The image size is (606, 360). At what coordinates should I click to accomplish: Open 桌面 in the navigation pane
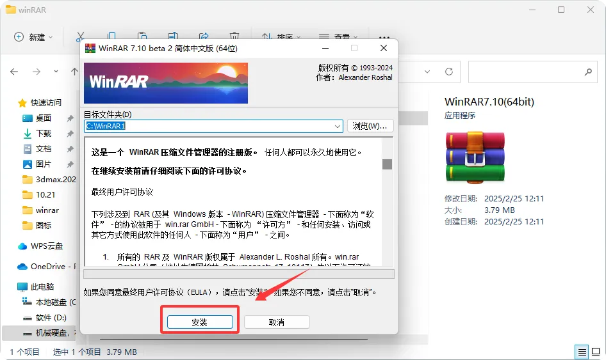click(37, 118)
